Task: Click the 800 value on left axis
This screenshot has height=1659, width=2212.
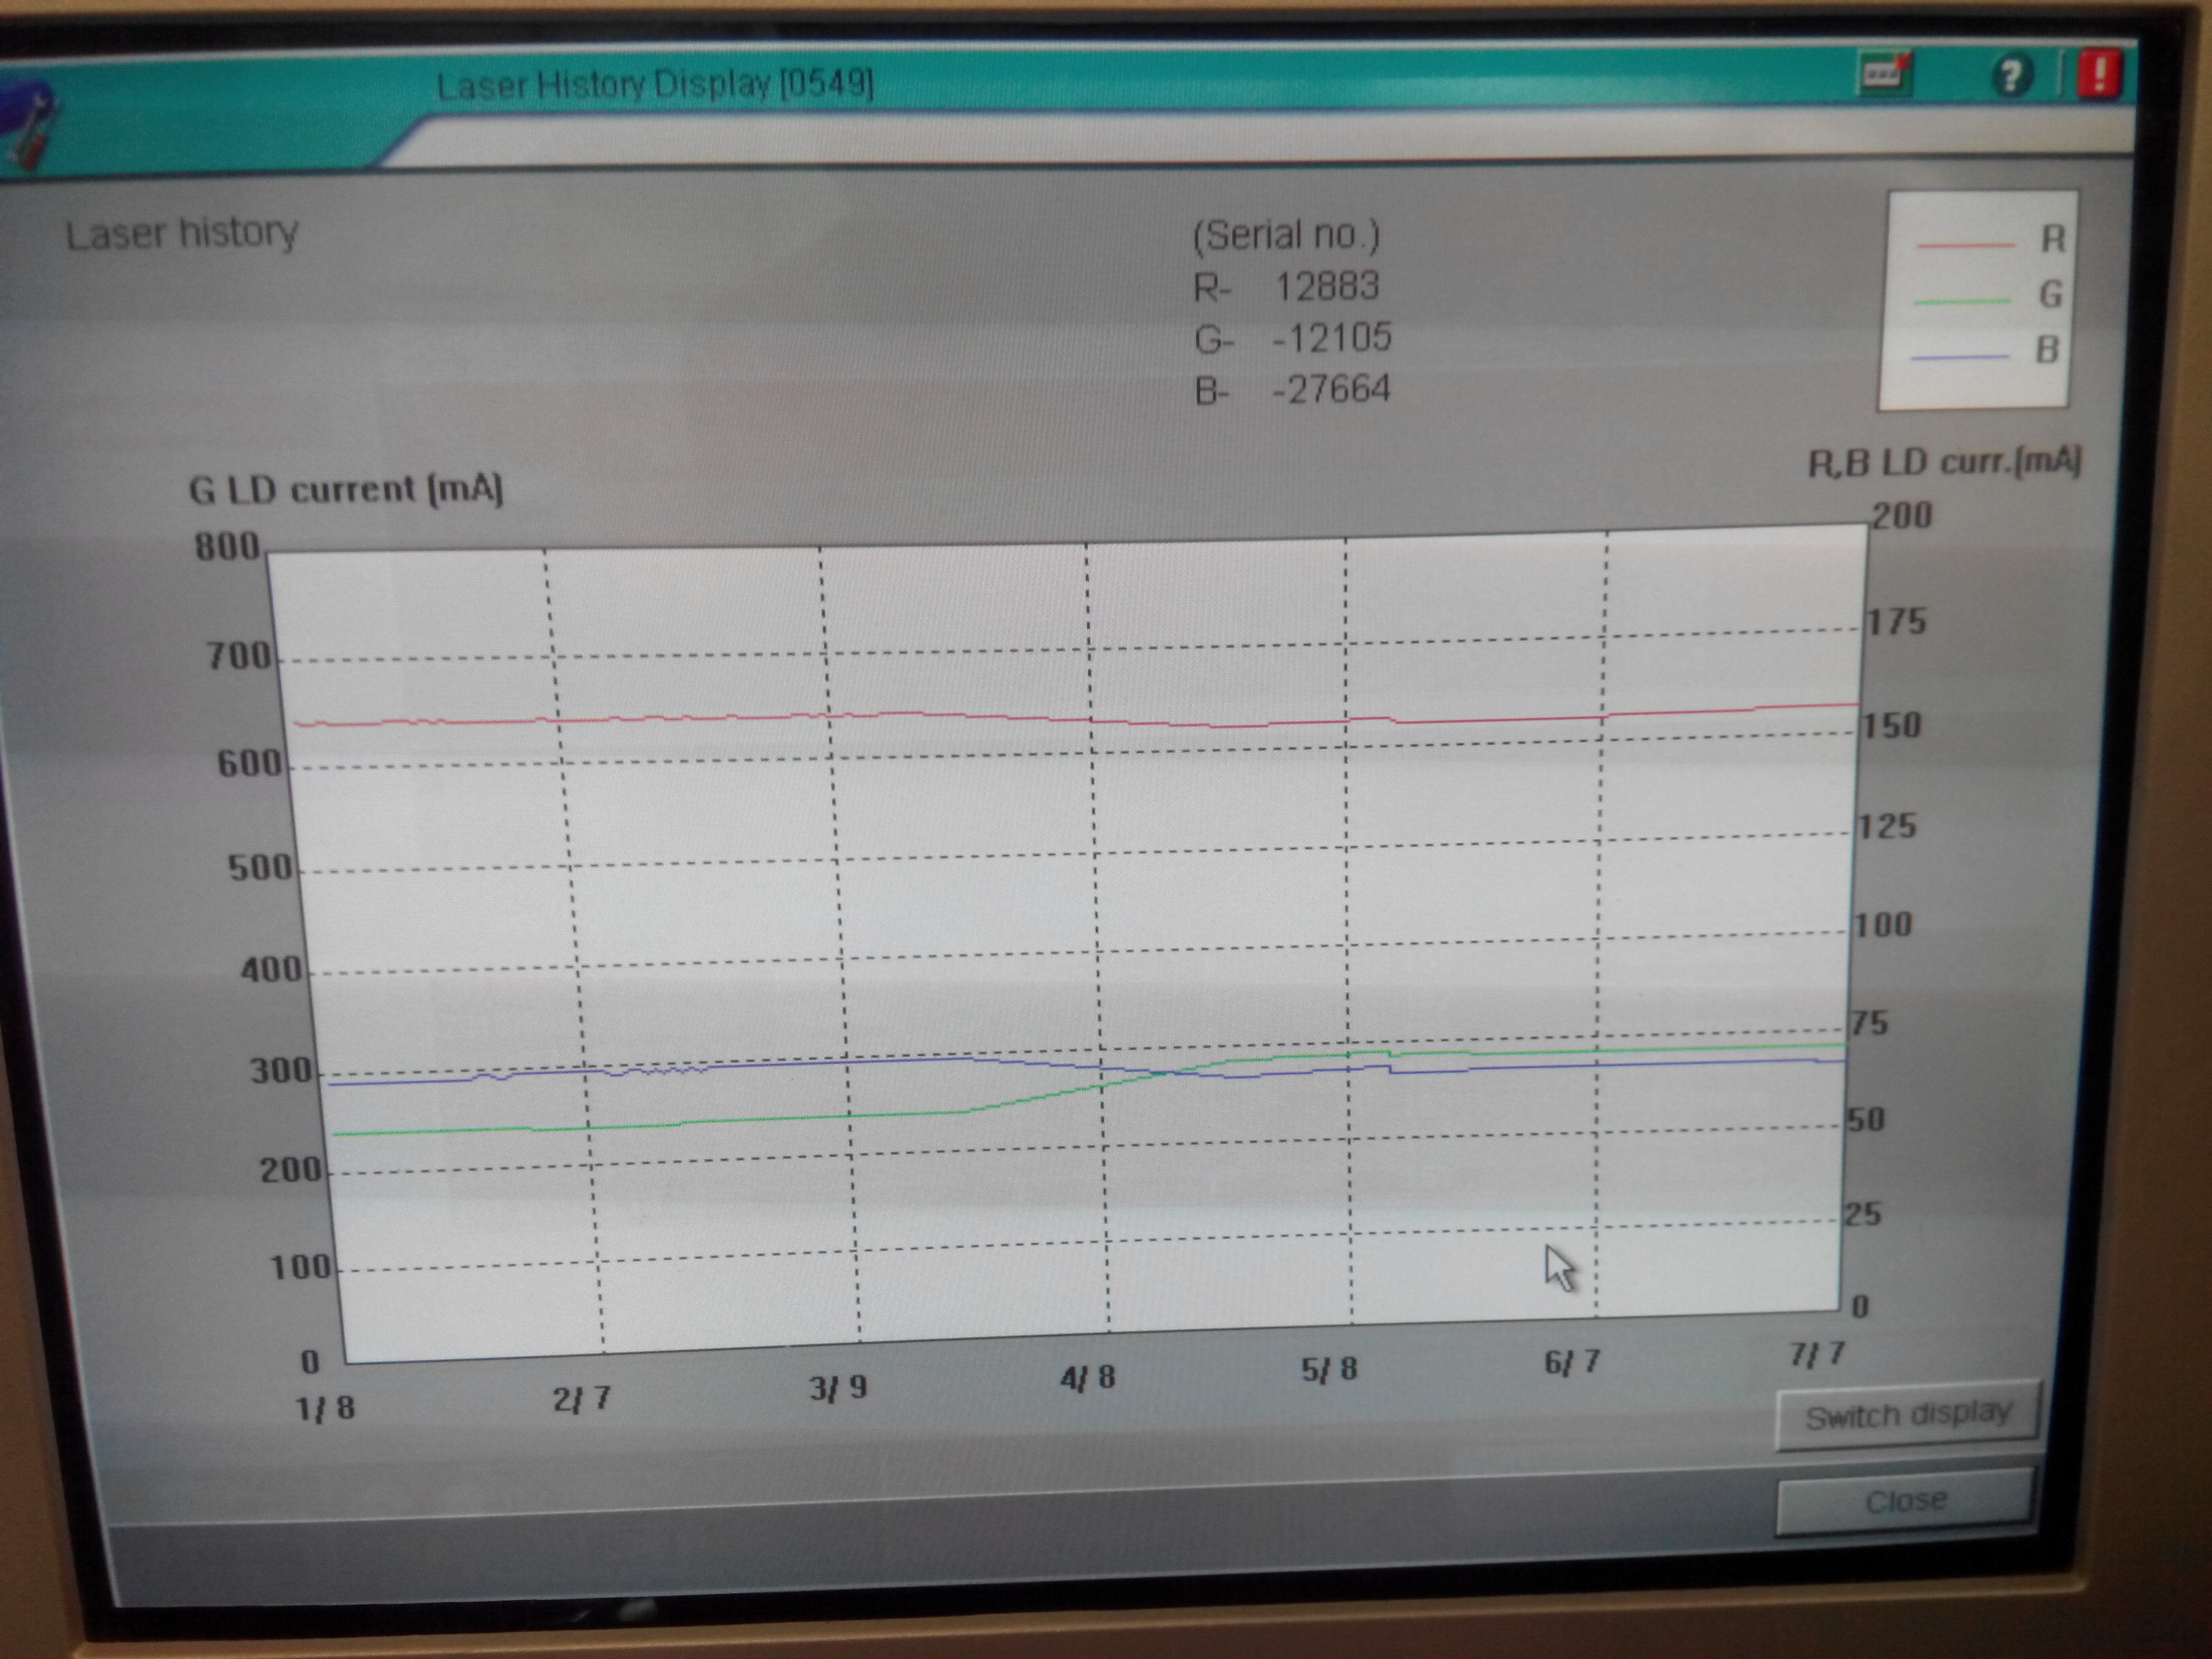Action: pyautogui.click(x=227, y=547)
